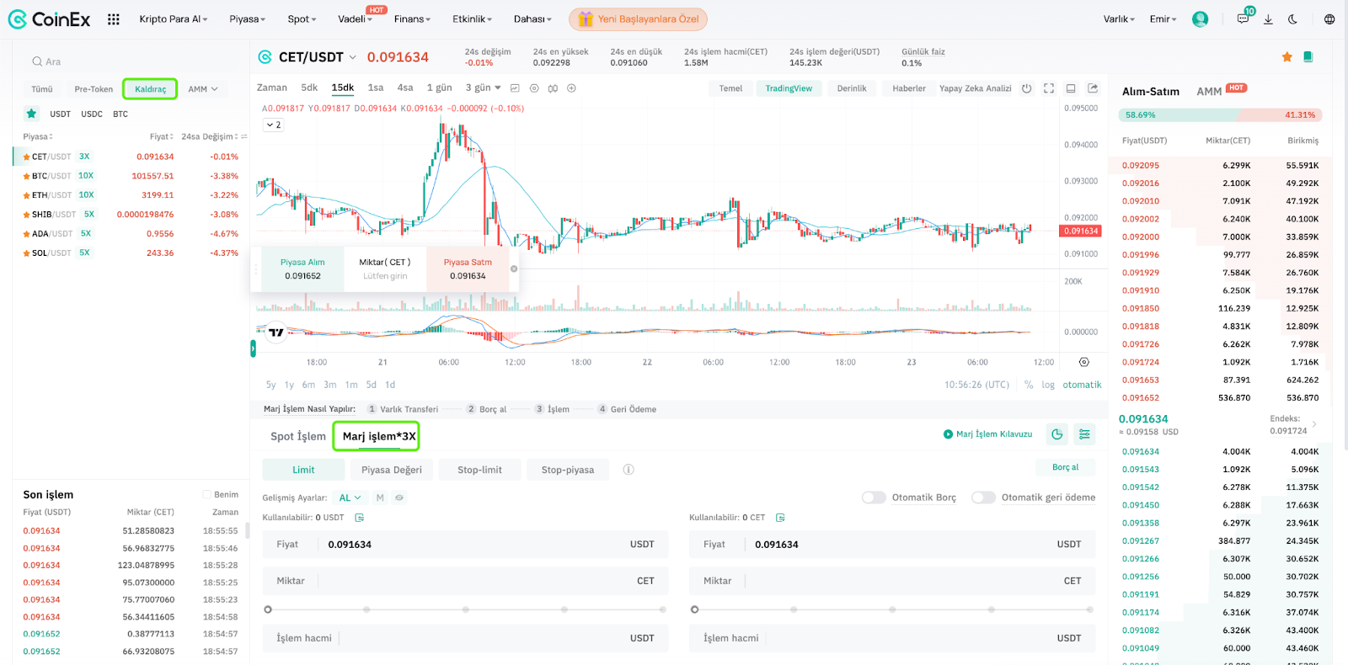Check the Benim checkbox
This screenshot has height=665, width=1348.
(x=206, y=494)
